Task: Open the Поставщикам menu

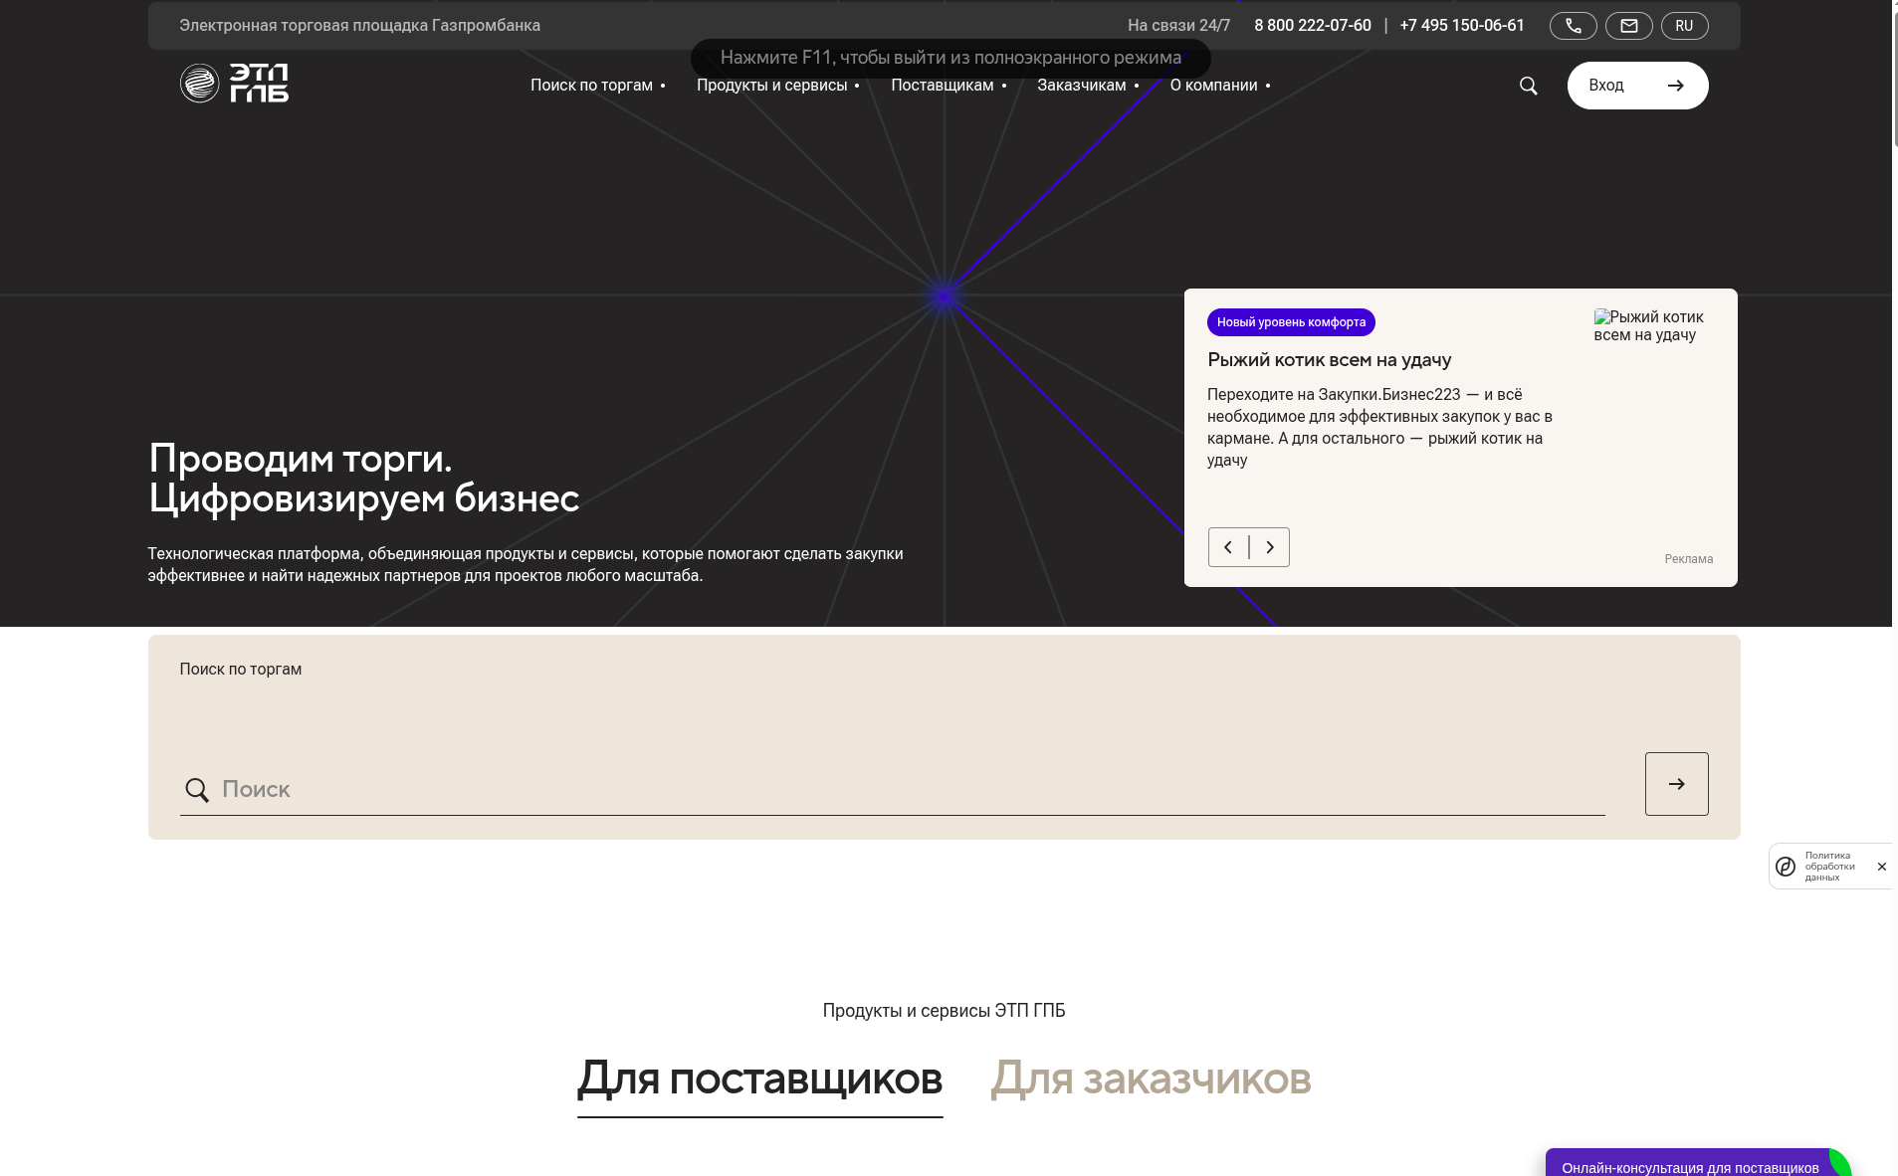Action: (x=948, y=86)
